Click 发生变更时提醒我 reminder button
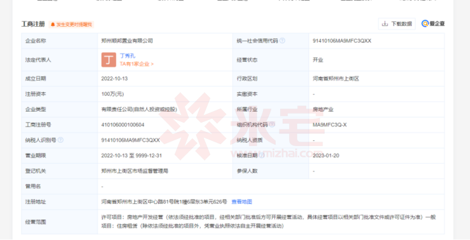 pos(71,25)
